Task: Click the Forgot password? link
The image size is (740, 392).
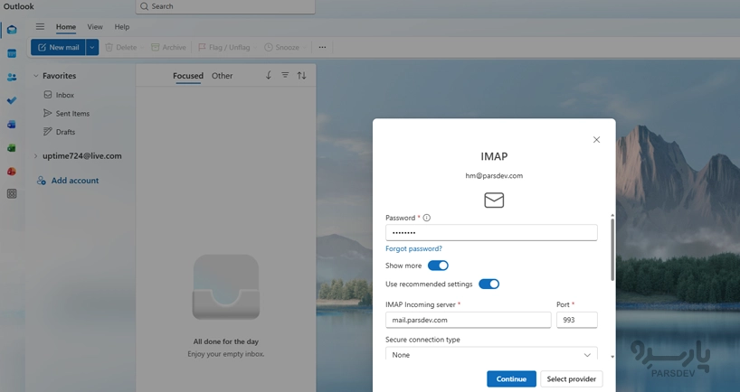Action: click(413, 248)
